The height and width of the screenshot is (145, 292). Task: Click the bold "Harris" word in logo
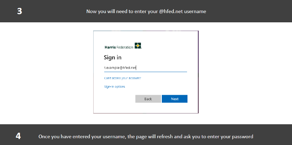(x=110, y=47)
